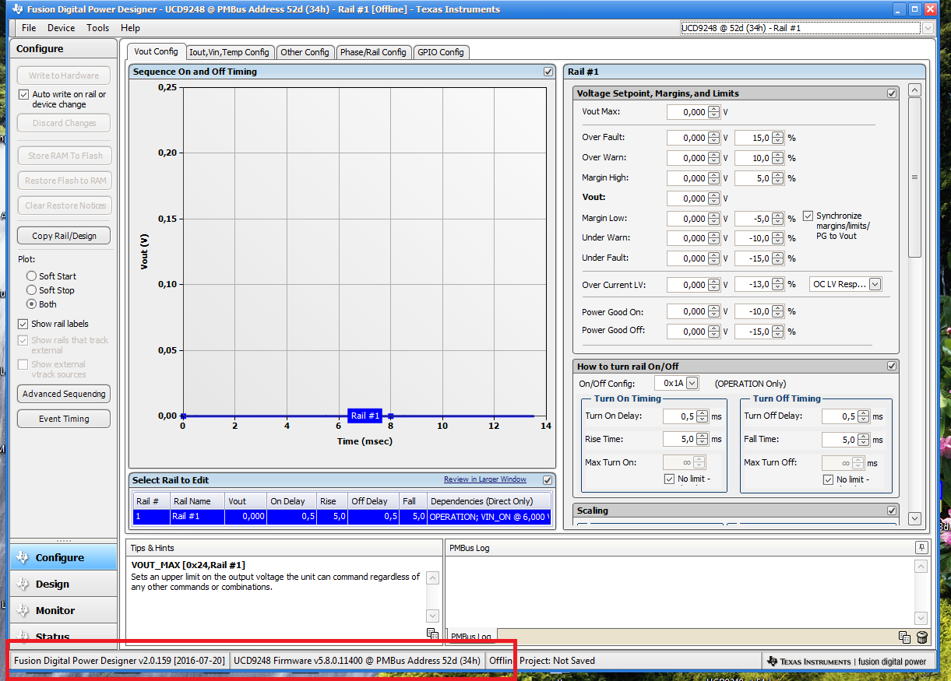
Task: Select Rail #1 row in rail table
Action: (342, 517)
